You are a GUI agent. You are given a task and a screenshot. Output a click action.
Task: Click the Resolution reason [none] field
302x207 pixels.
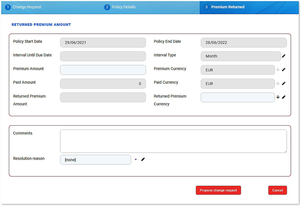(95, 160)
